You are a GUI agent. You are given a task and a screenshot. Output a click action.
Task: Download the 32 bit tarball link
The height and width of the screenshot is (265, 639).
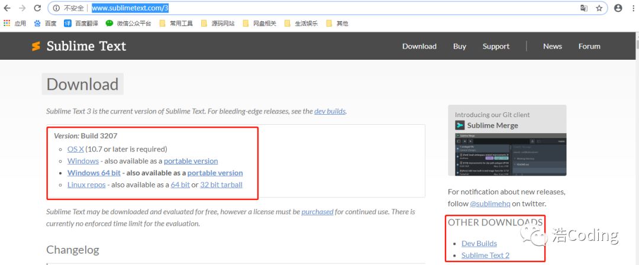[x=221, y=185]
